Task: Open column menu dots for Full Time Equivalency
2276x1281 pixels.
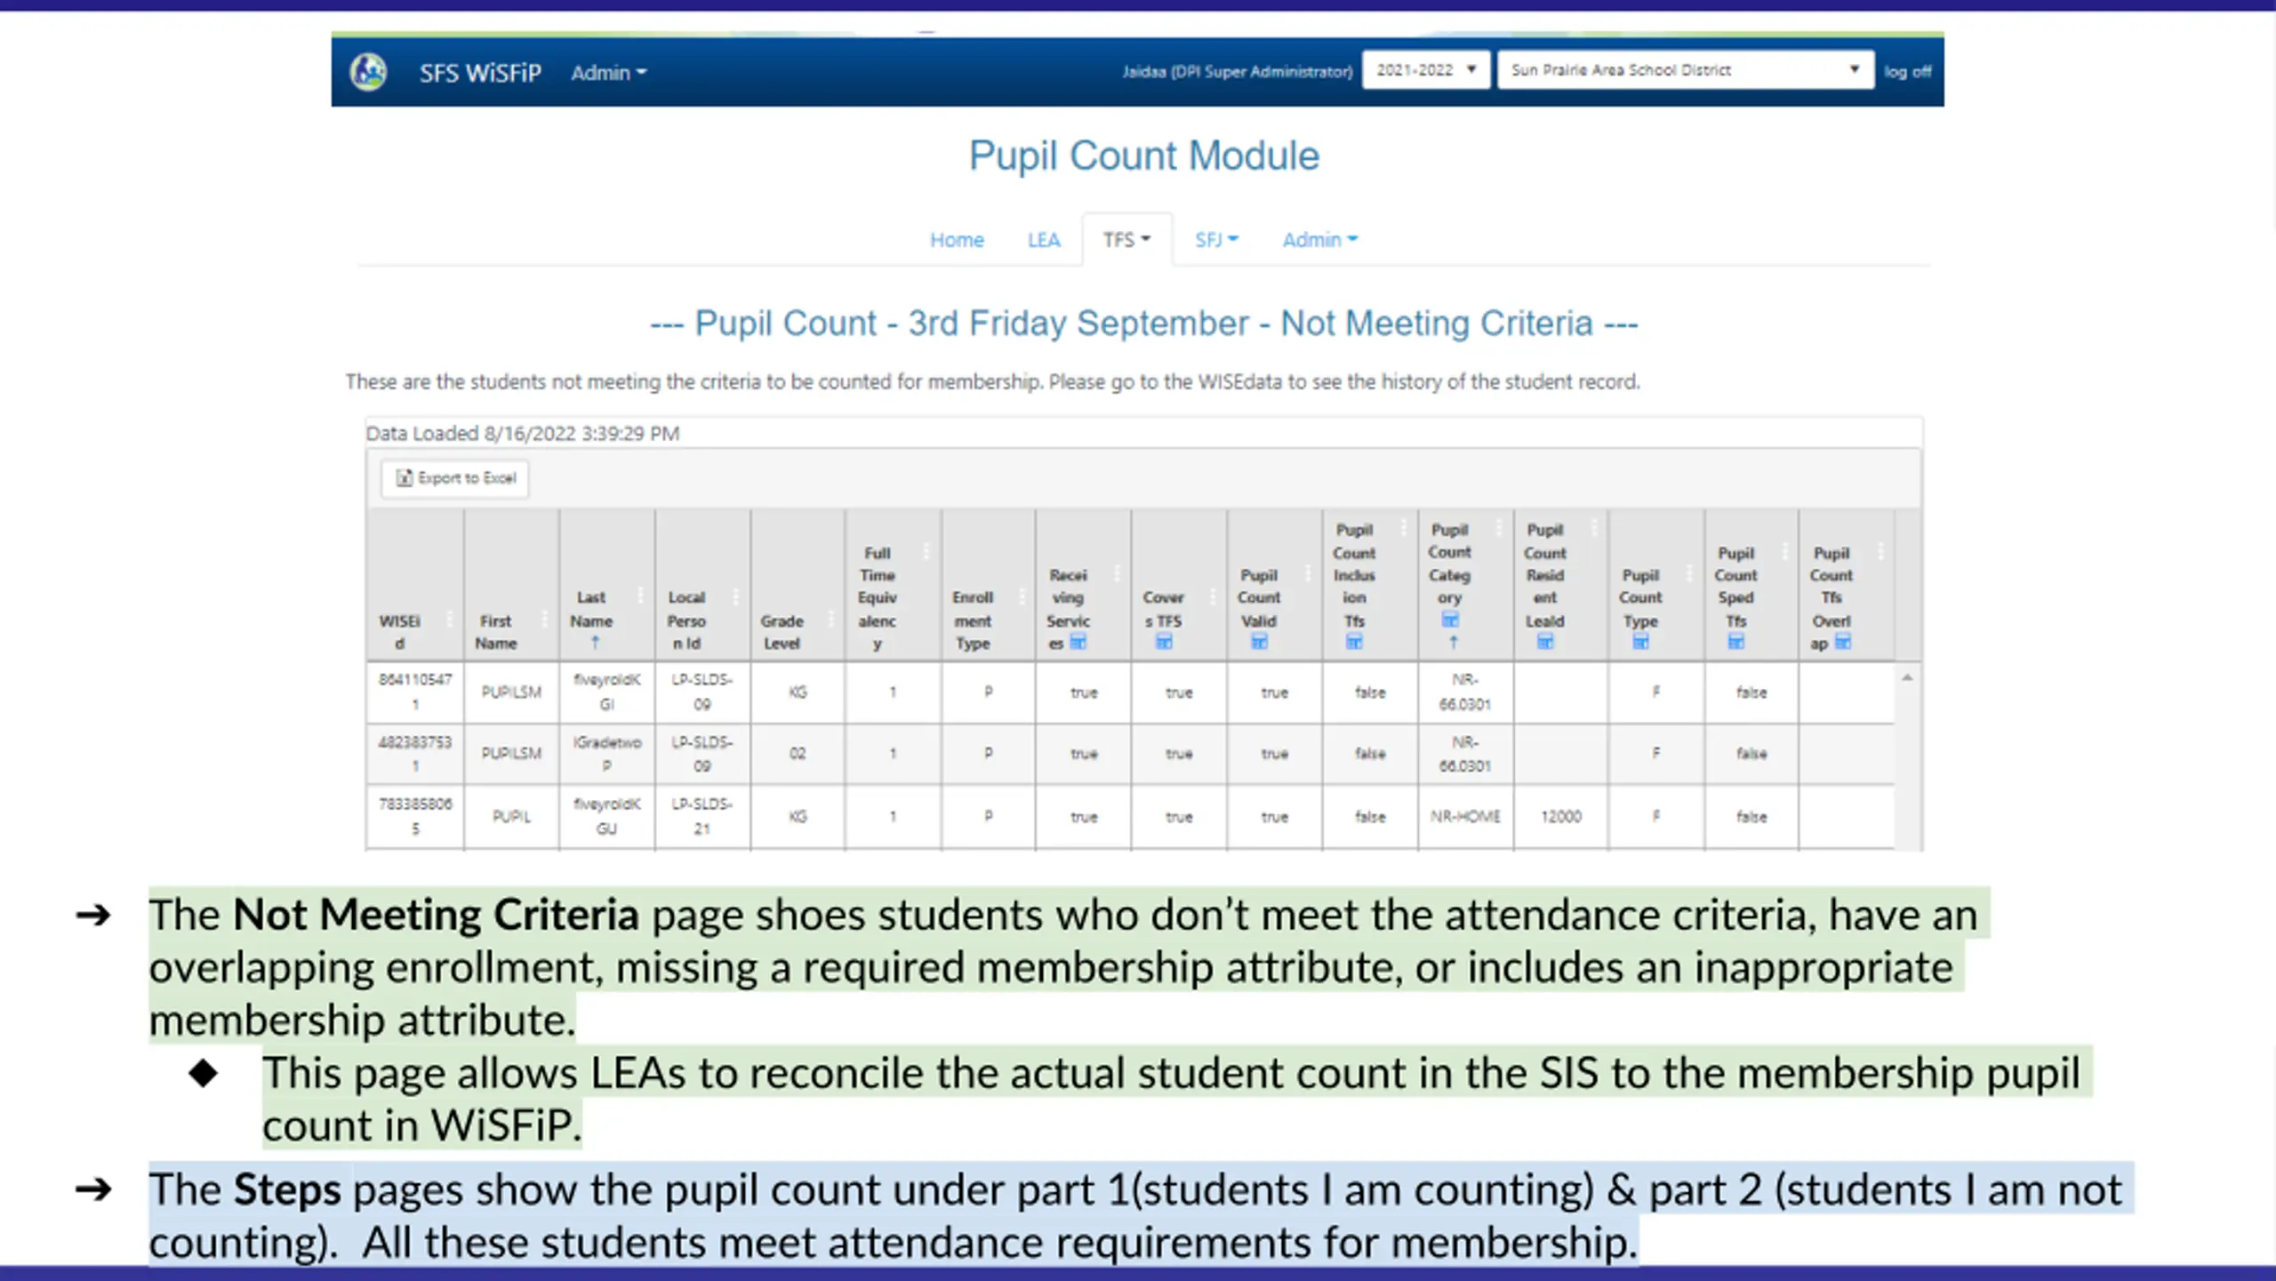Action: coord(926,551)
